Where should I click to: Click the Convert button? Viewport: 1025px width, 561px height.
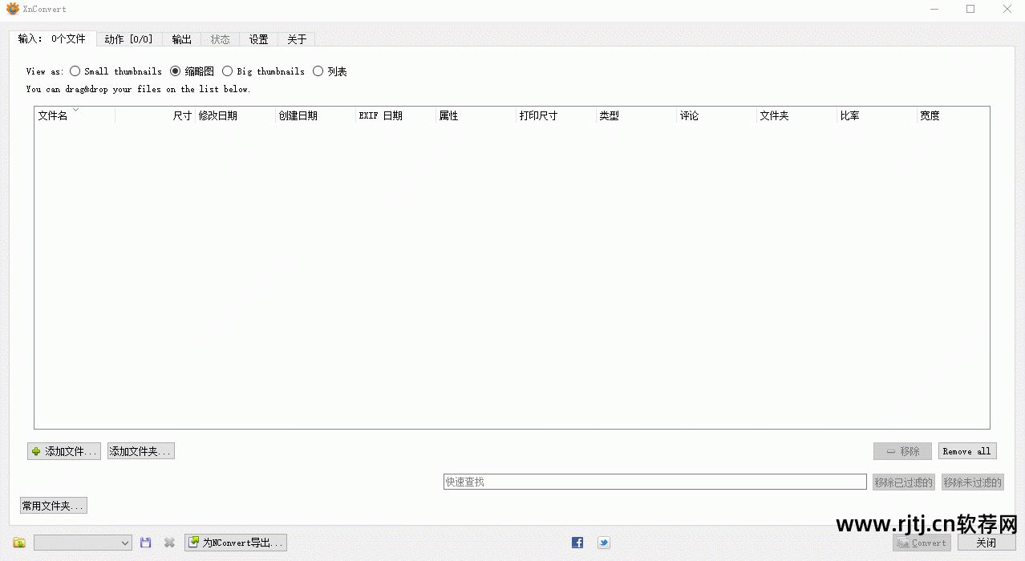[x=922, y=543]
